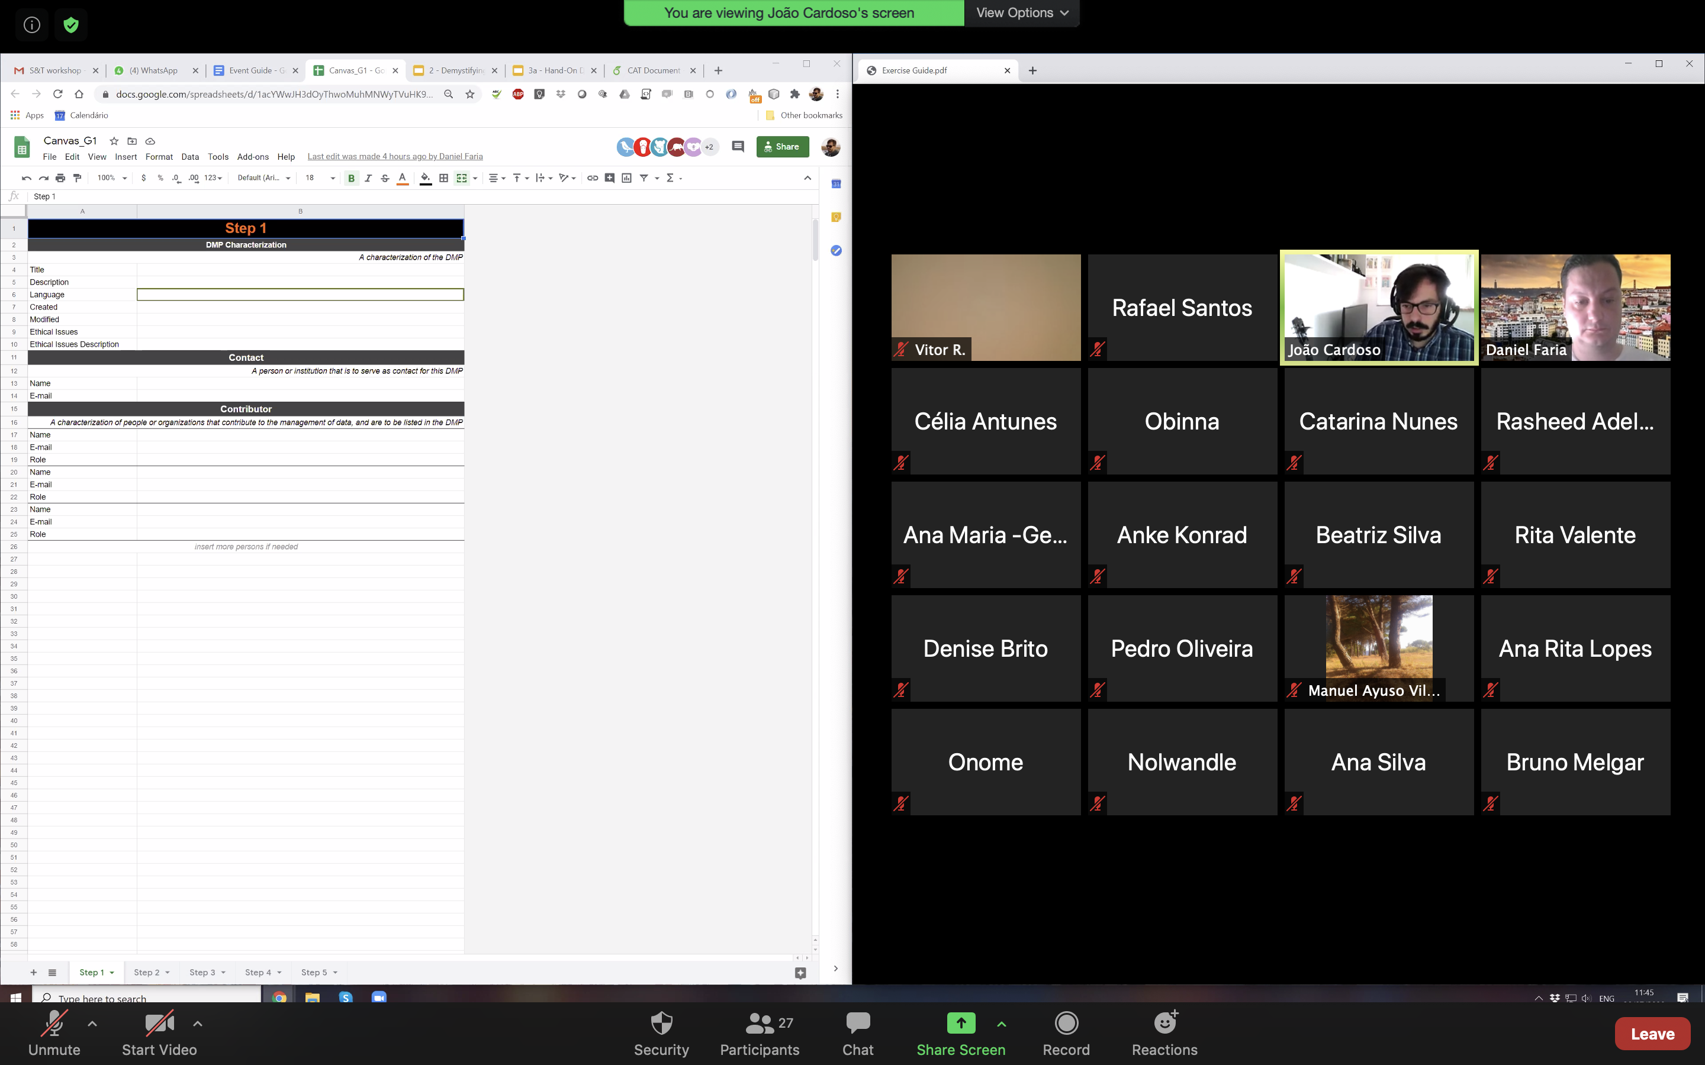Switch to the Step 4 sheet tab
This screenshot has height=1065, width=1705.
coord(263,972)
